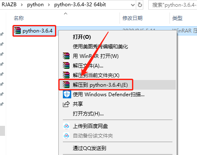
Task: Sort by the 修改日期 column header
Action: coord(132,18)
